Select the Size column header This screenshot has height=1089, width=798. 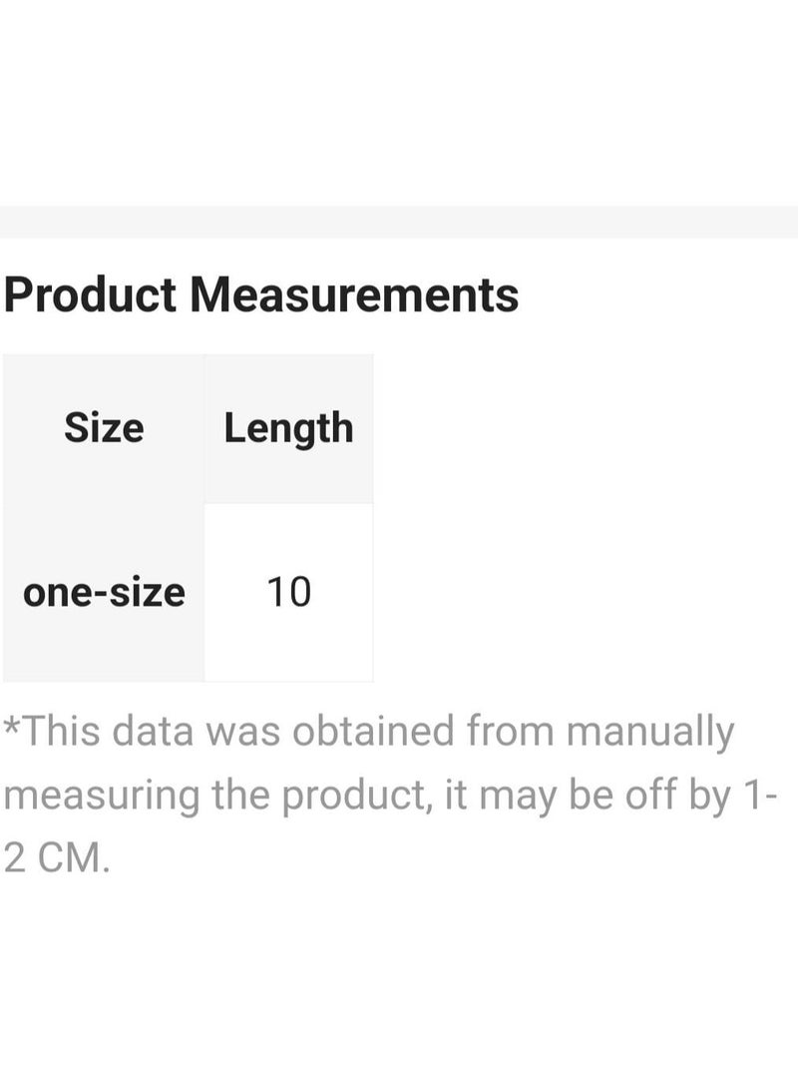tap(104, 428)
